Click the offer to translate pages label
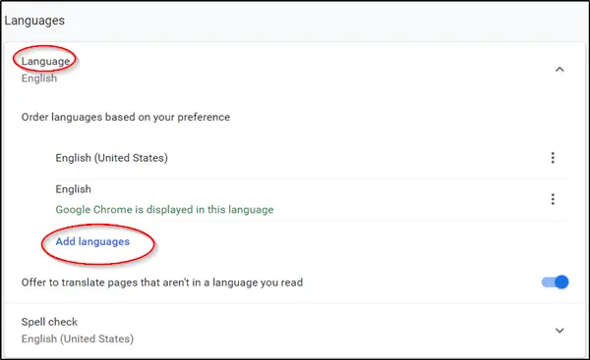590x360 pixels. click(x=162, y=283)
